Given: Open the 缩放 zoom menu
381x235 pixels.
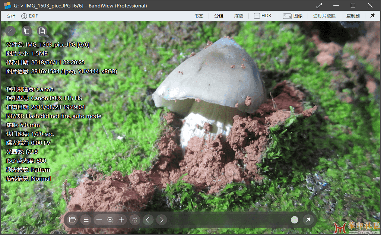Looking at the screenshot, I should 239,16.
